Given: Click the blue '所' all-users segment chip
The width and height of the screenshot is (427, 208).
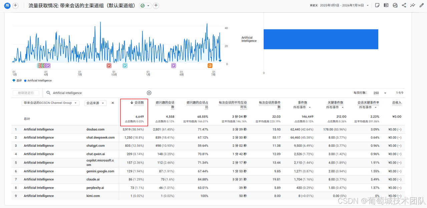Looking at the screenshot, I should [x=7, y=6].
